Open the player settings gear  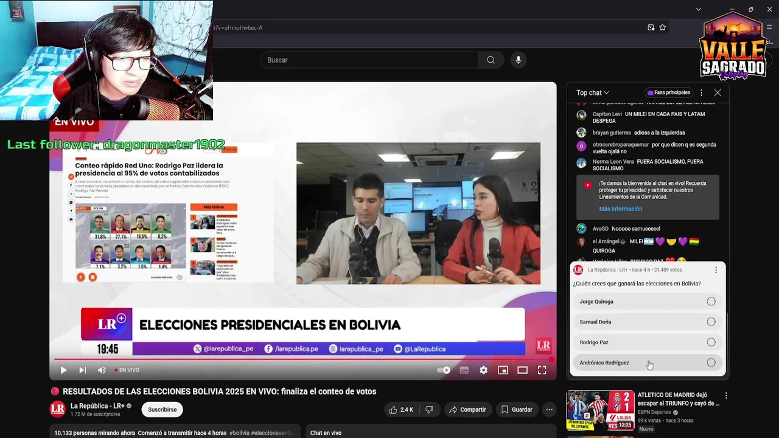click(x=483, y=370)
